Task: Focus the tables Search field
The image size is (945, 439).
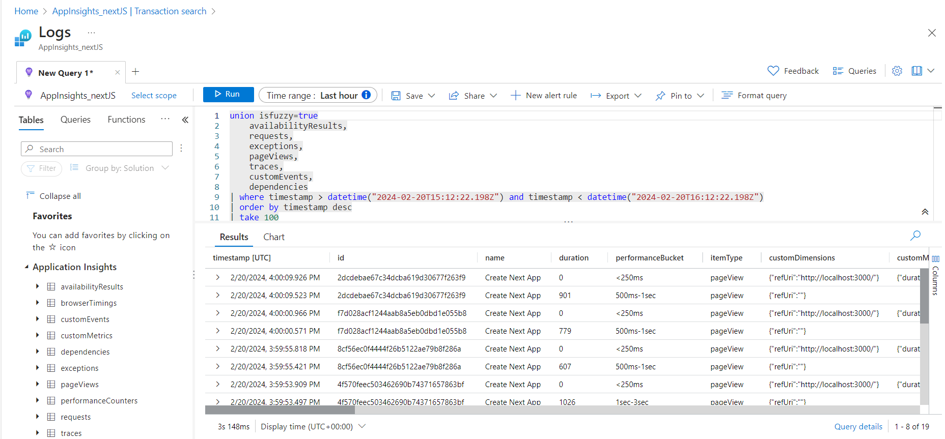Action: (97, 149)
